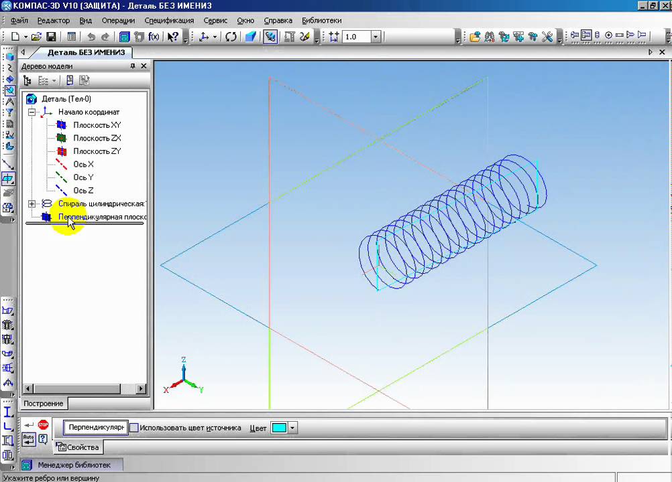
Task: Click the Create object enter-arrow icon
Action: [x=29, y=424]
